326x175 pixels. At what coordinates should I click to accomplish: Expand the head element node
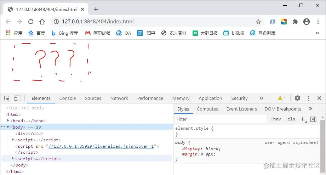[8, 120]
